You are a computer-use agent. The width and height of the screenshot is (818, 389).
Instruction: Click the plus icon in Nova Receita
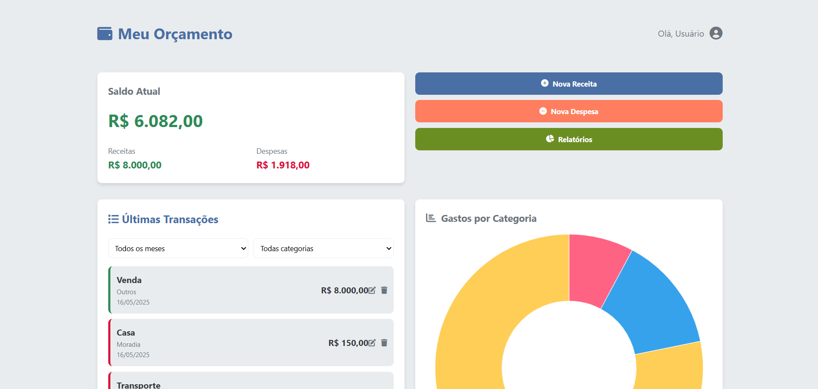click(545, 83)
